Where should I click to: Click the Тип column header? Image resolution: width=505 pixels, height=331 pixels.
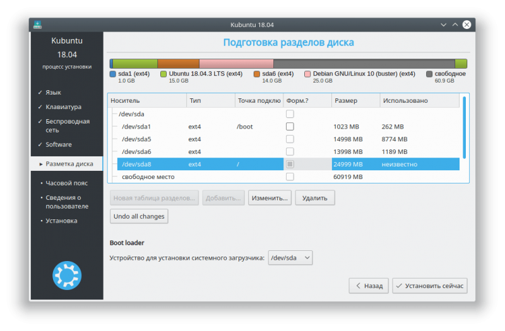click(211, 100)
